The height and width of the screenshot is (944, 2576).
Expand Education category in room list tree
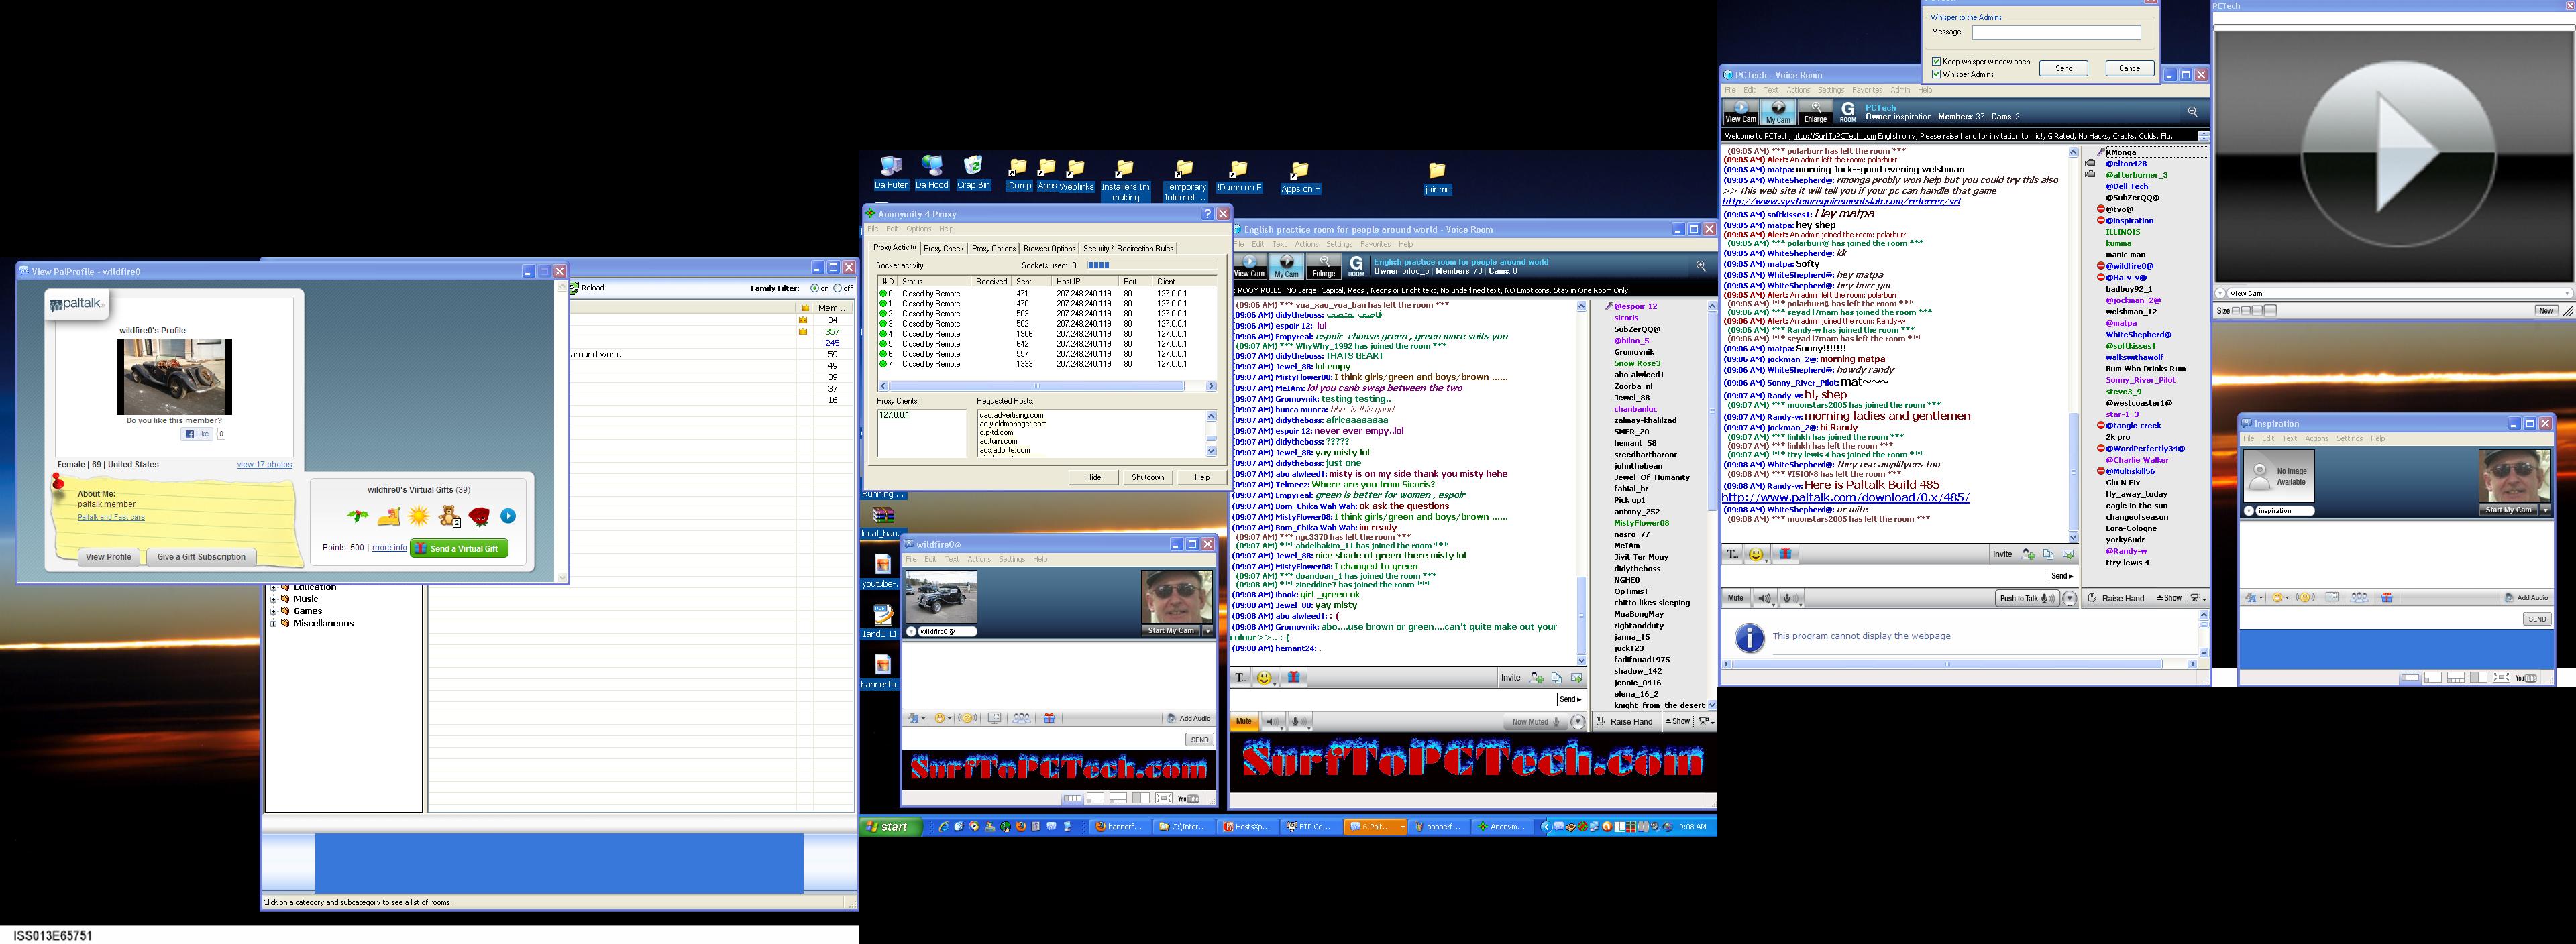(x=273, y=587)
